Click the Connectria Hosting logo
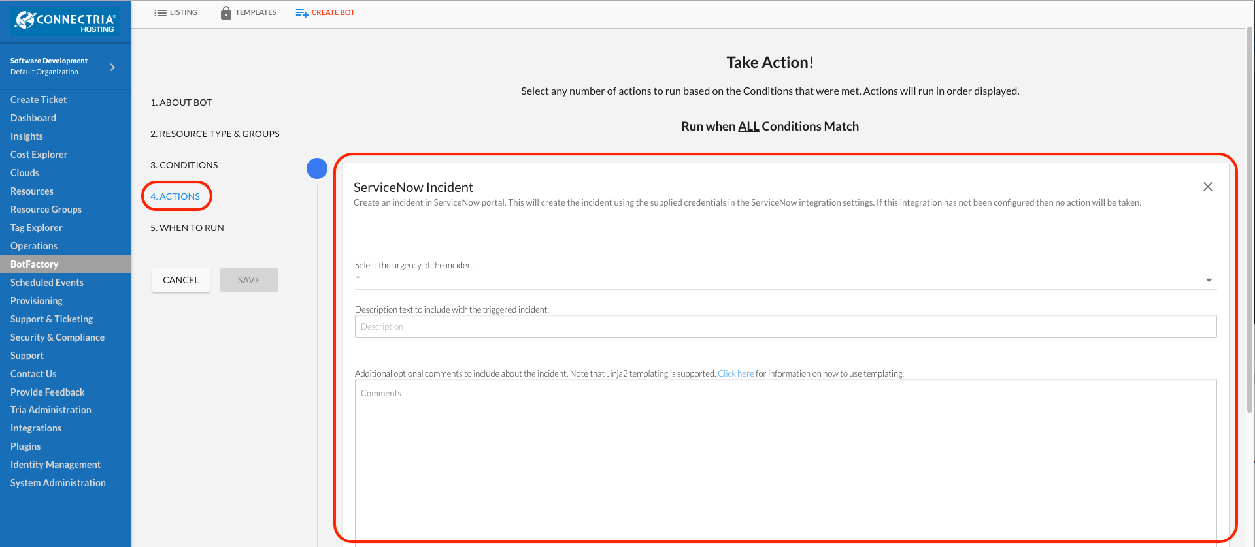Screen dimensions: 1255x547 [x=65, y=22]
